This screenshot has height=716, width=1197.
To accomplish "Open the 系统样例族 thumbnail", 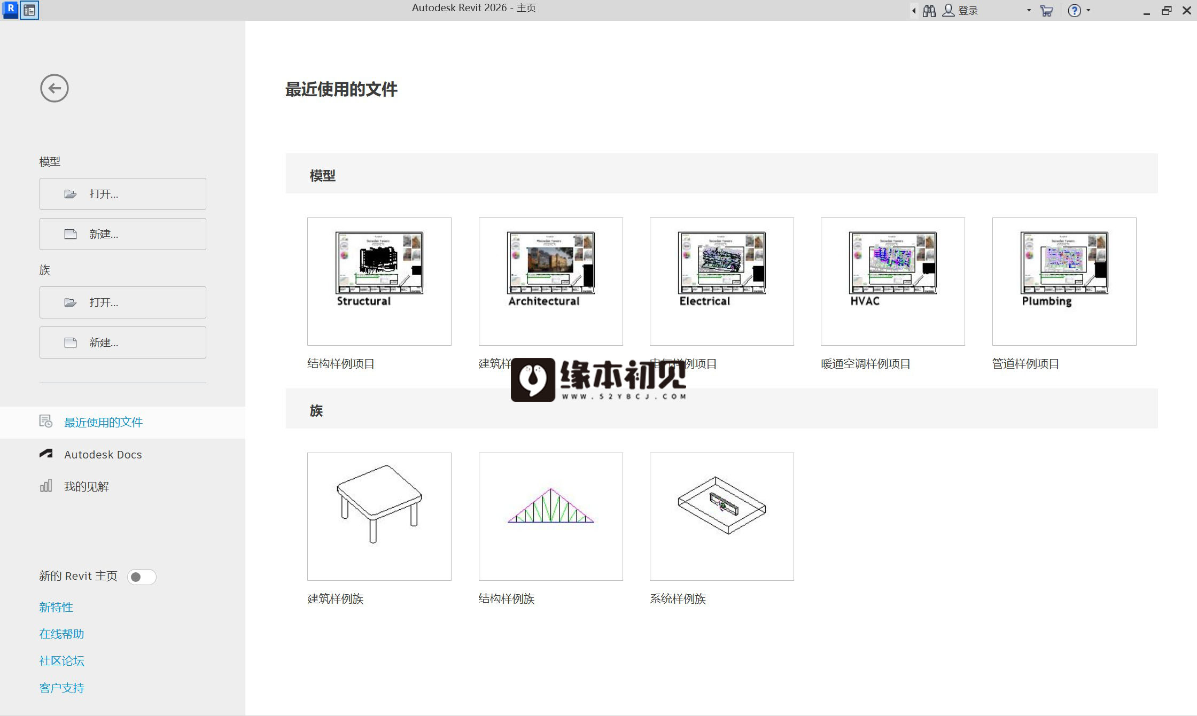I will point(722,517).
